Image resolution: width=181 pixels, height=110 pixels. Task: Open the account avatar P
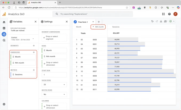[175, 14]
